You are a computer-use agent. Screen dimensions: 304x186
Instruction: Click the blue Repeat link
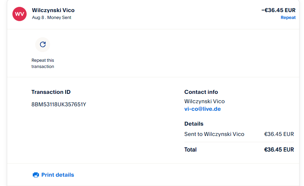(x=288, y=18)
